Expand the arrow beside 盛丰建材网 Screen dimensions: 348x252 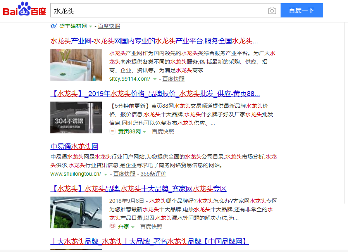(x=91, y=26)
